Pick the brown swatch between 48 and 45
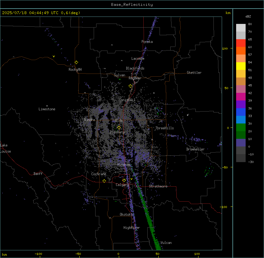The height and width of the screenshot is (258, 264). click(x=241, y=81)
